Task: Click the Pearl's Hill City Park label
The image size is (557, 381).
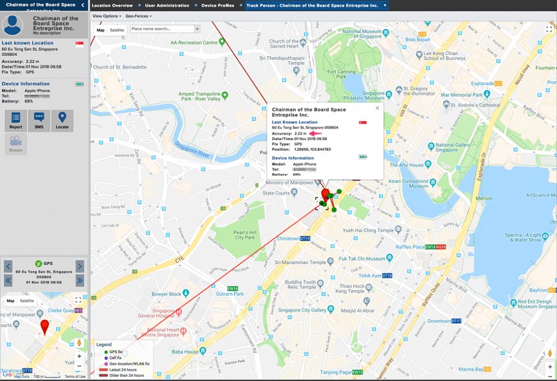Action: 245,235
